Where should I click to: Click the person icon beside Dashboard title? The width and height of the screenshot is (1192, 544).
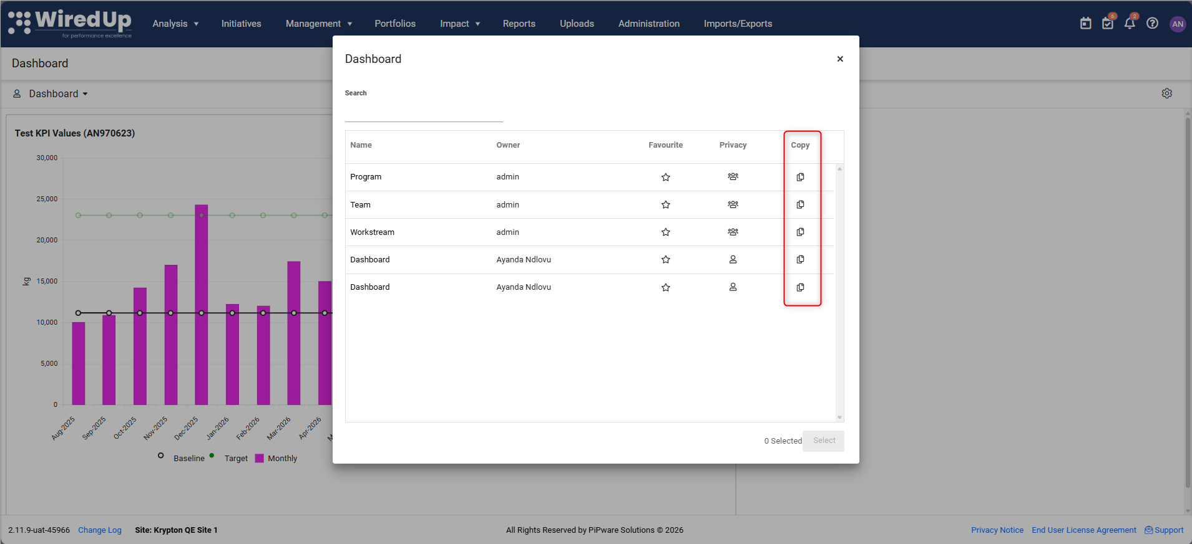[17, 93]
